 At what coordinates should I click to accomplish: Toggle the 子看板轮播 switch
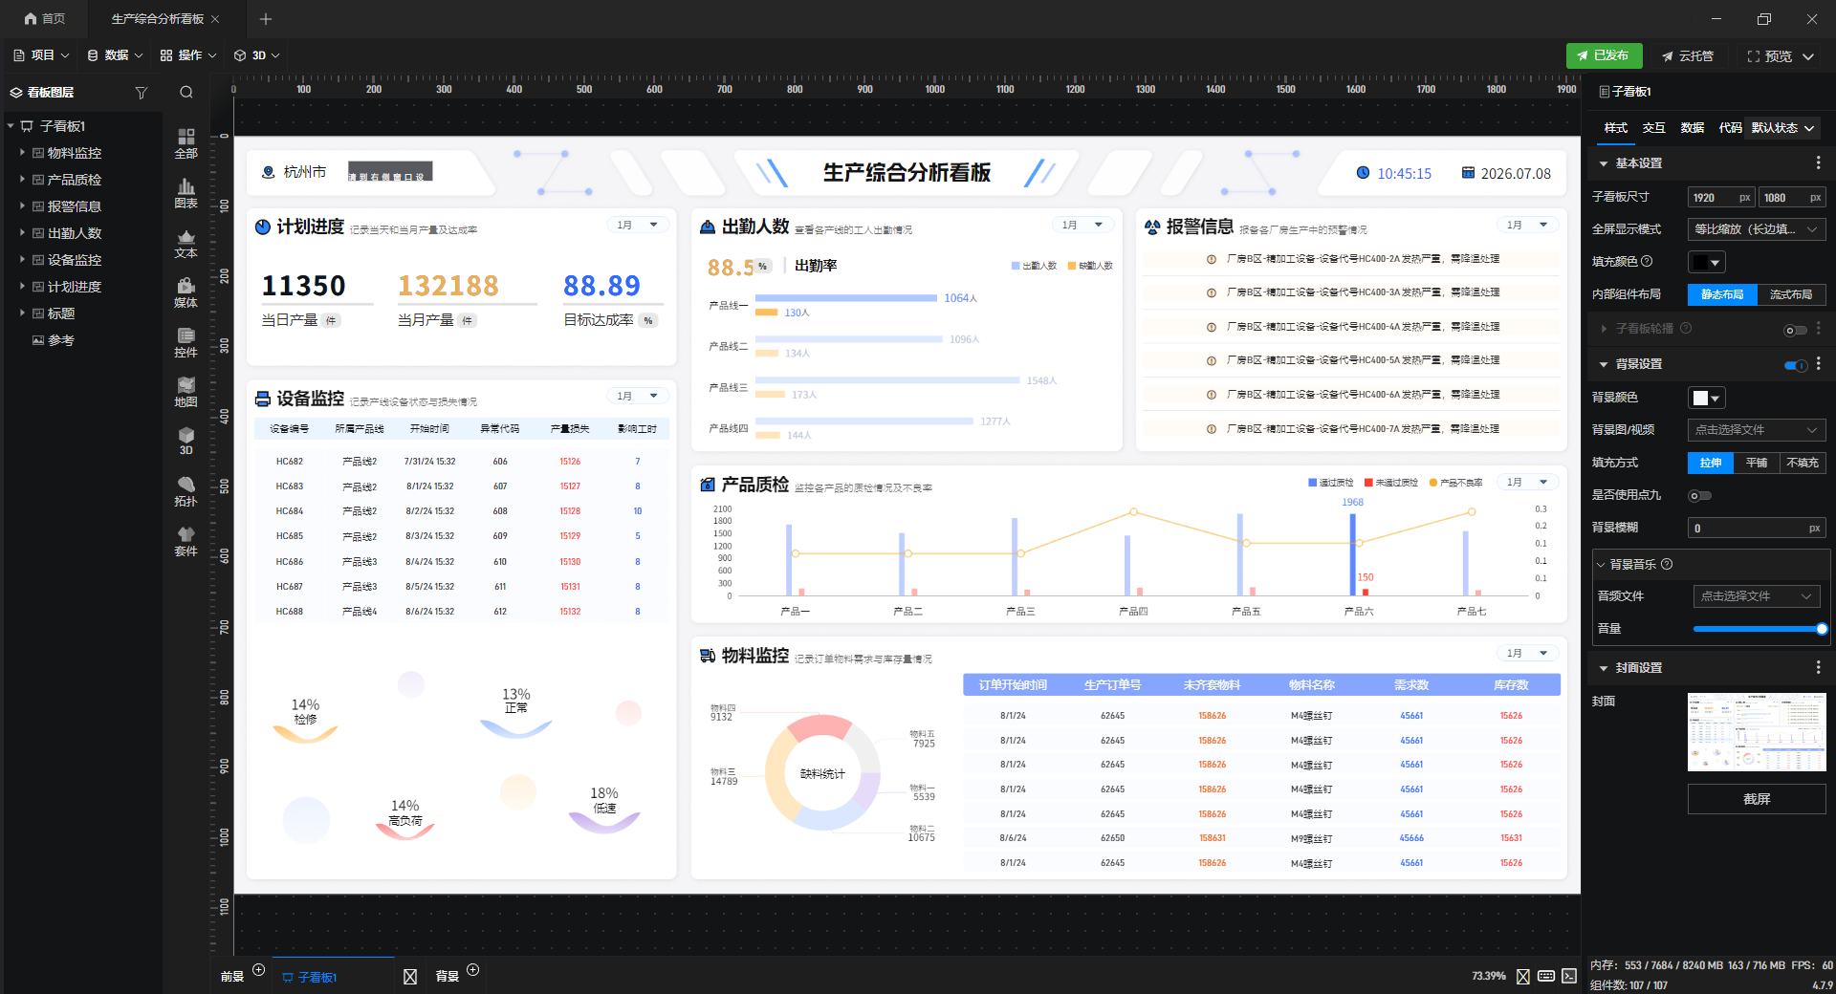coord(1796,330)
